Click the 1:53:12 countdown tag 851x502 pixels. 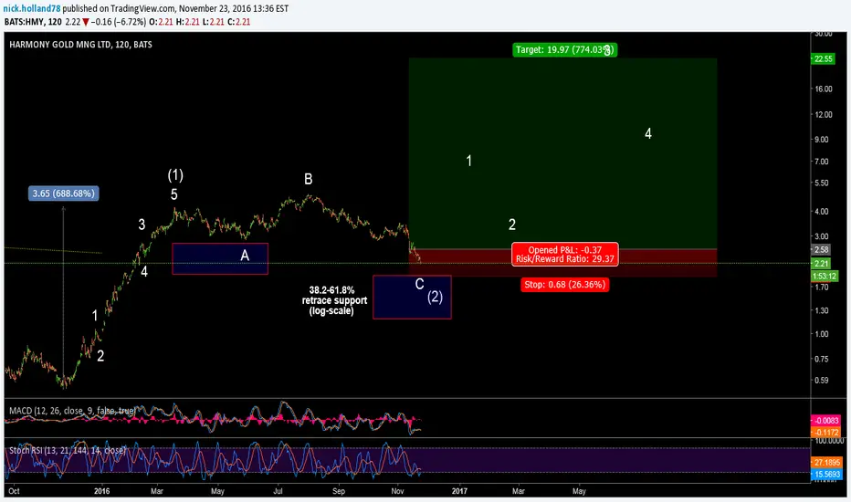(x=824, y=277)
